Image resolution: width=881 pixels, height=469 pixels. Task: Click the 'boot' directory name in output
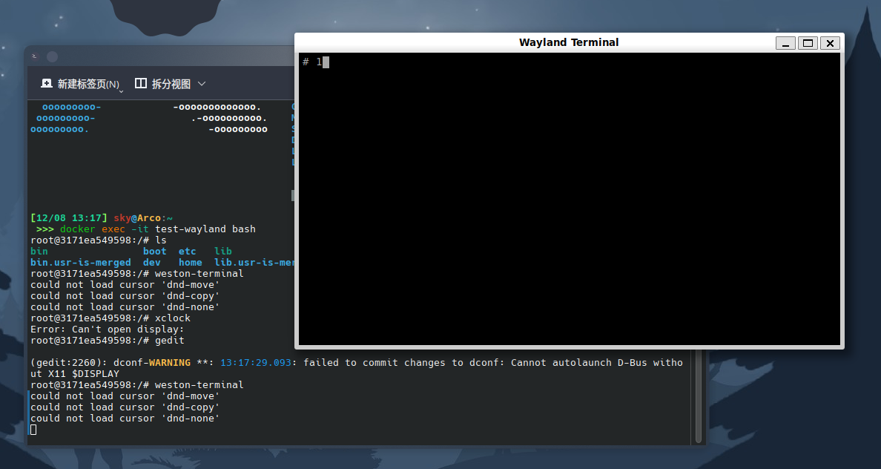pyautogui.click(x=154, y=251)
